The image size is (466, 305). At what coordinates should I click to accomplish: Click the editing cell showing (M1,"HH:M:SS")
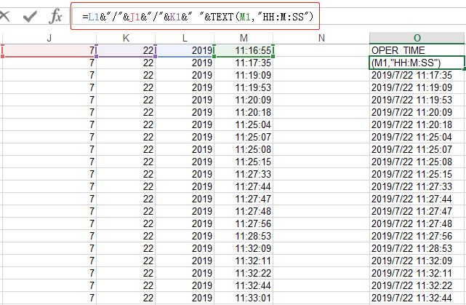(x=417, y=63)
